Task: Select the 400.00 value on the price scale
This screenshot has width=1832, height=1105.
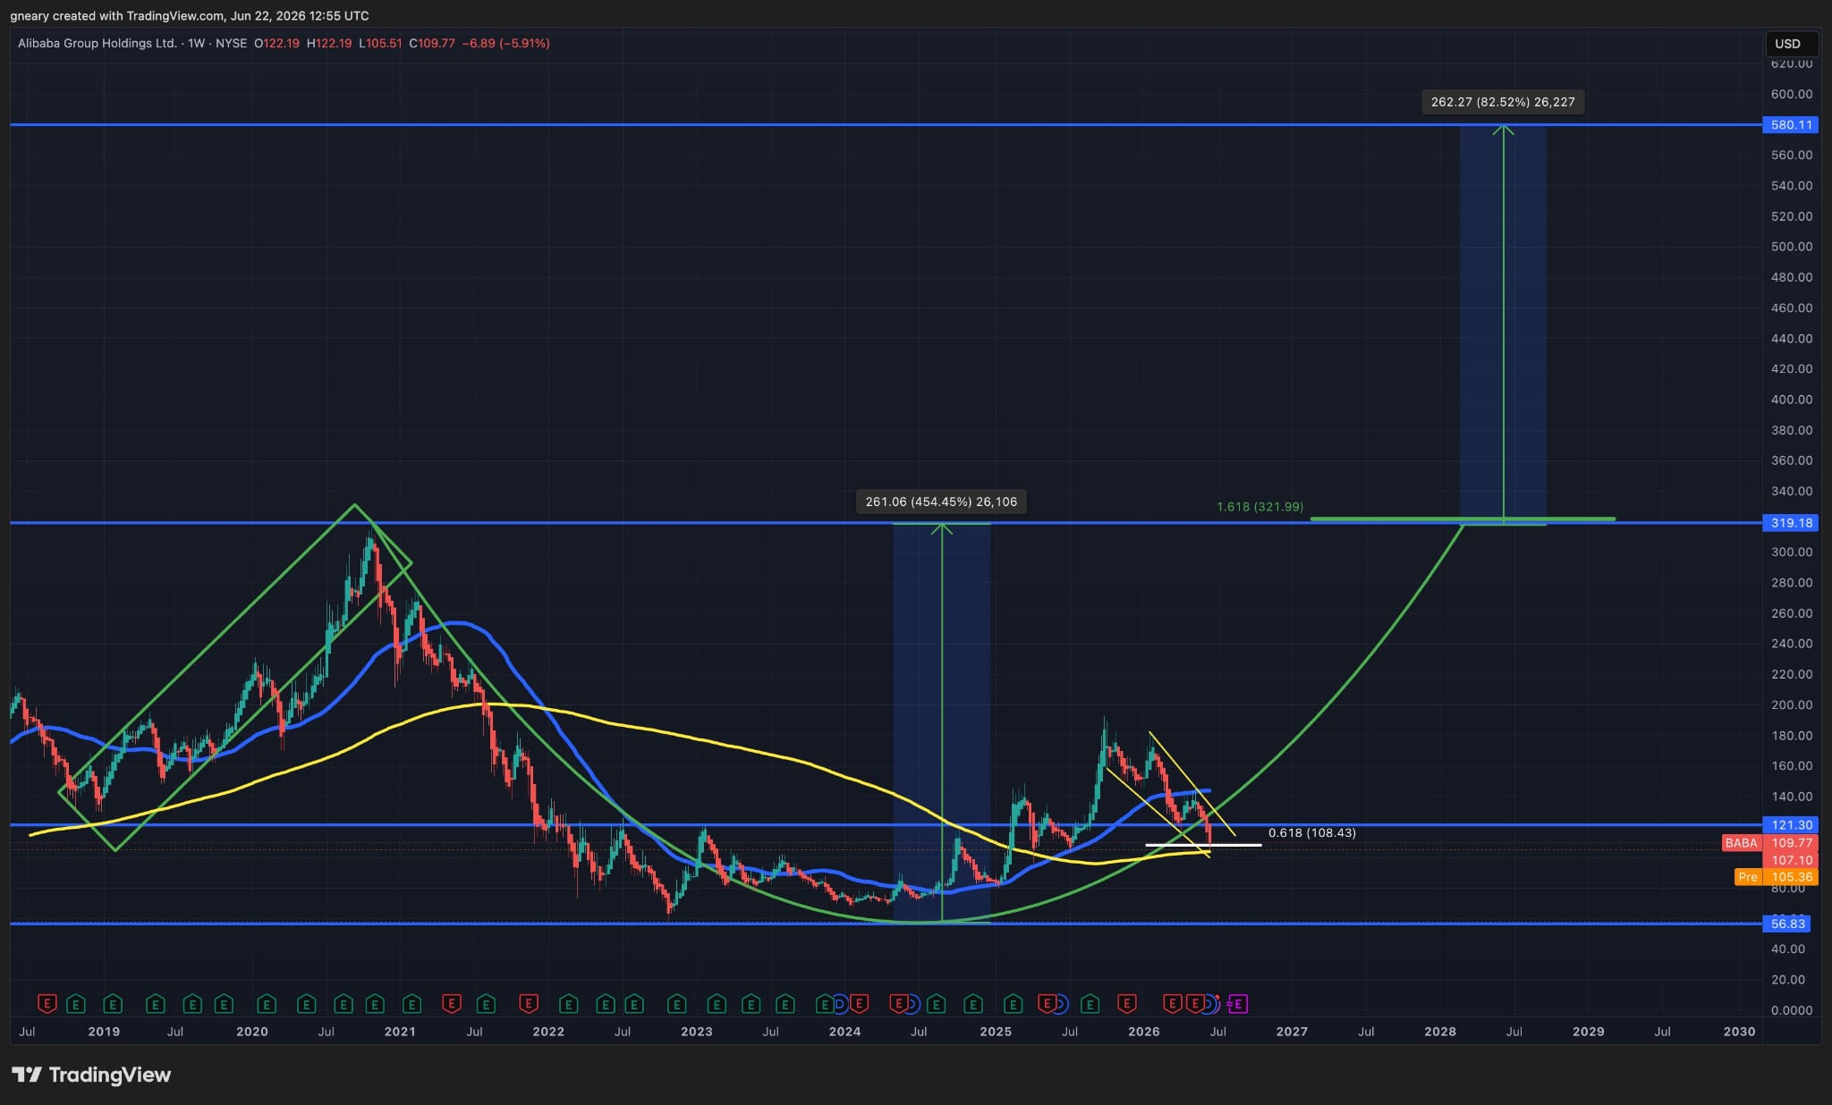Action: click(x=1792, y=400)
